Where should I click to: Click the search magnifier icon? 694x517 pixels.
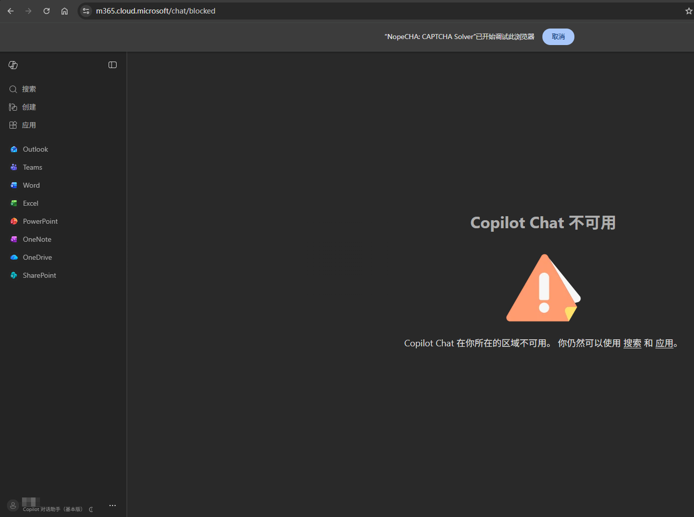13,89
